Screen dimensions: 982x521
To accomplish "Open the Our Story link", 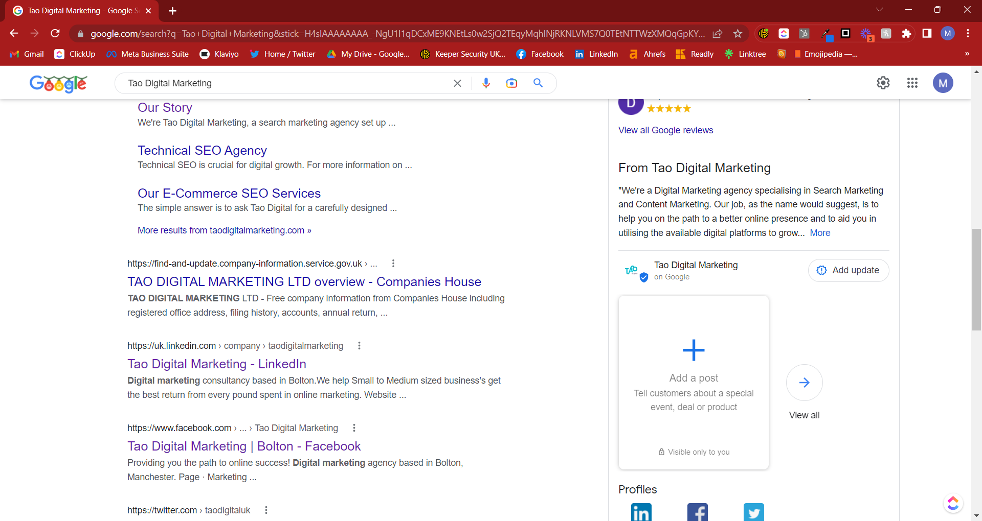I will (x=165, y=108).
